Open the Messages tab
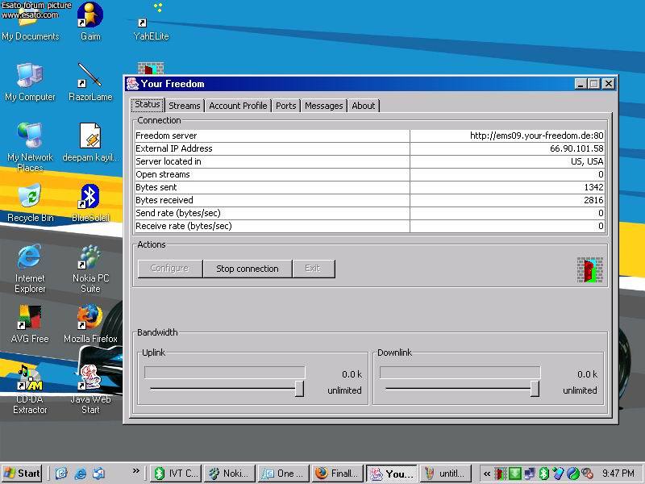Viewport: 645px width, 484px height. pos(324,106)
